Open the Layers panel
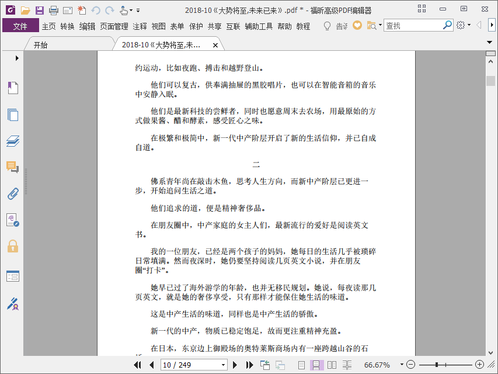The height and width of the screenshot is (374, 498). 13,141
